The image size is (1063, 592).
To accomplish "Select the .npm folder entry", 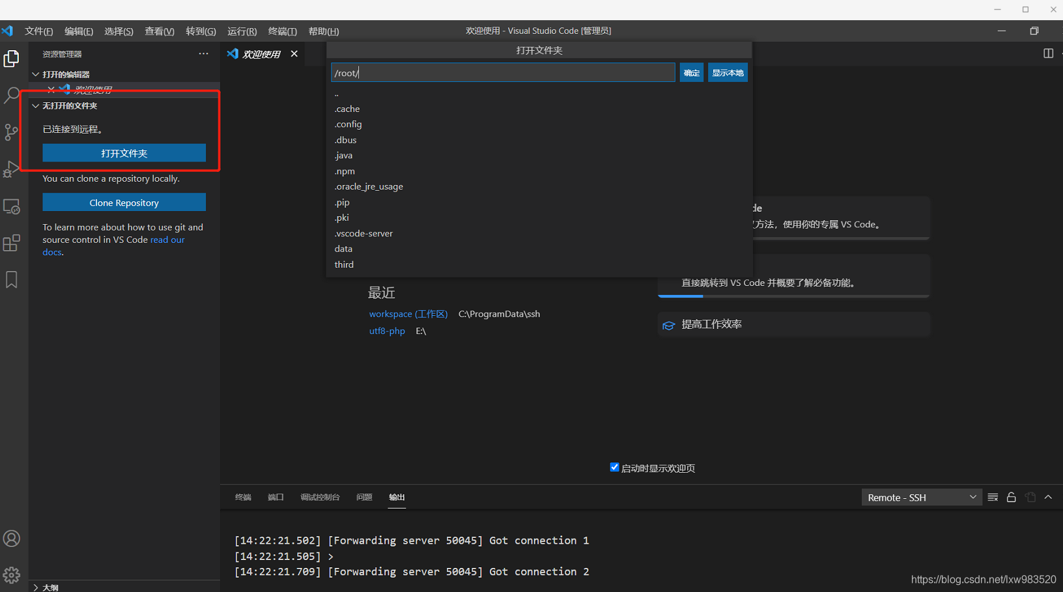I will 539,171.
